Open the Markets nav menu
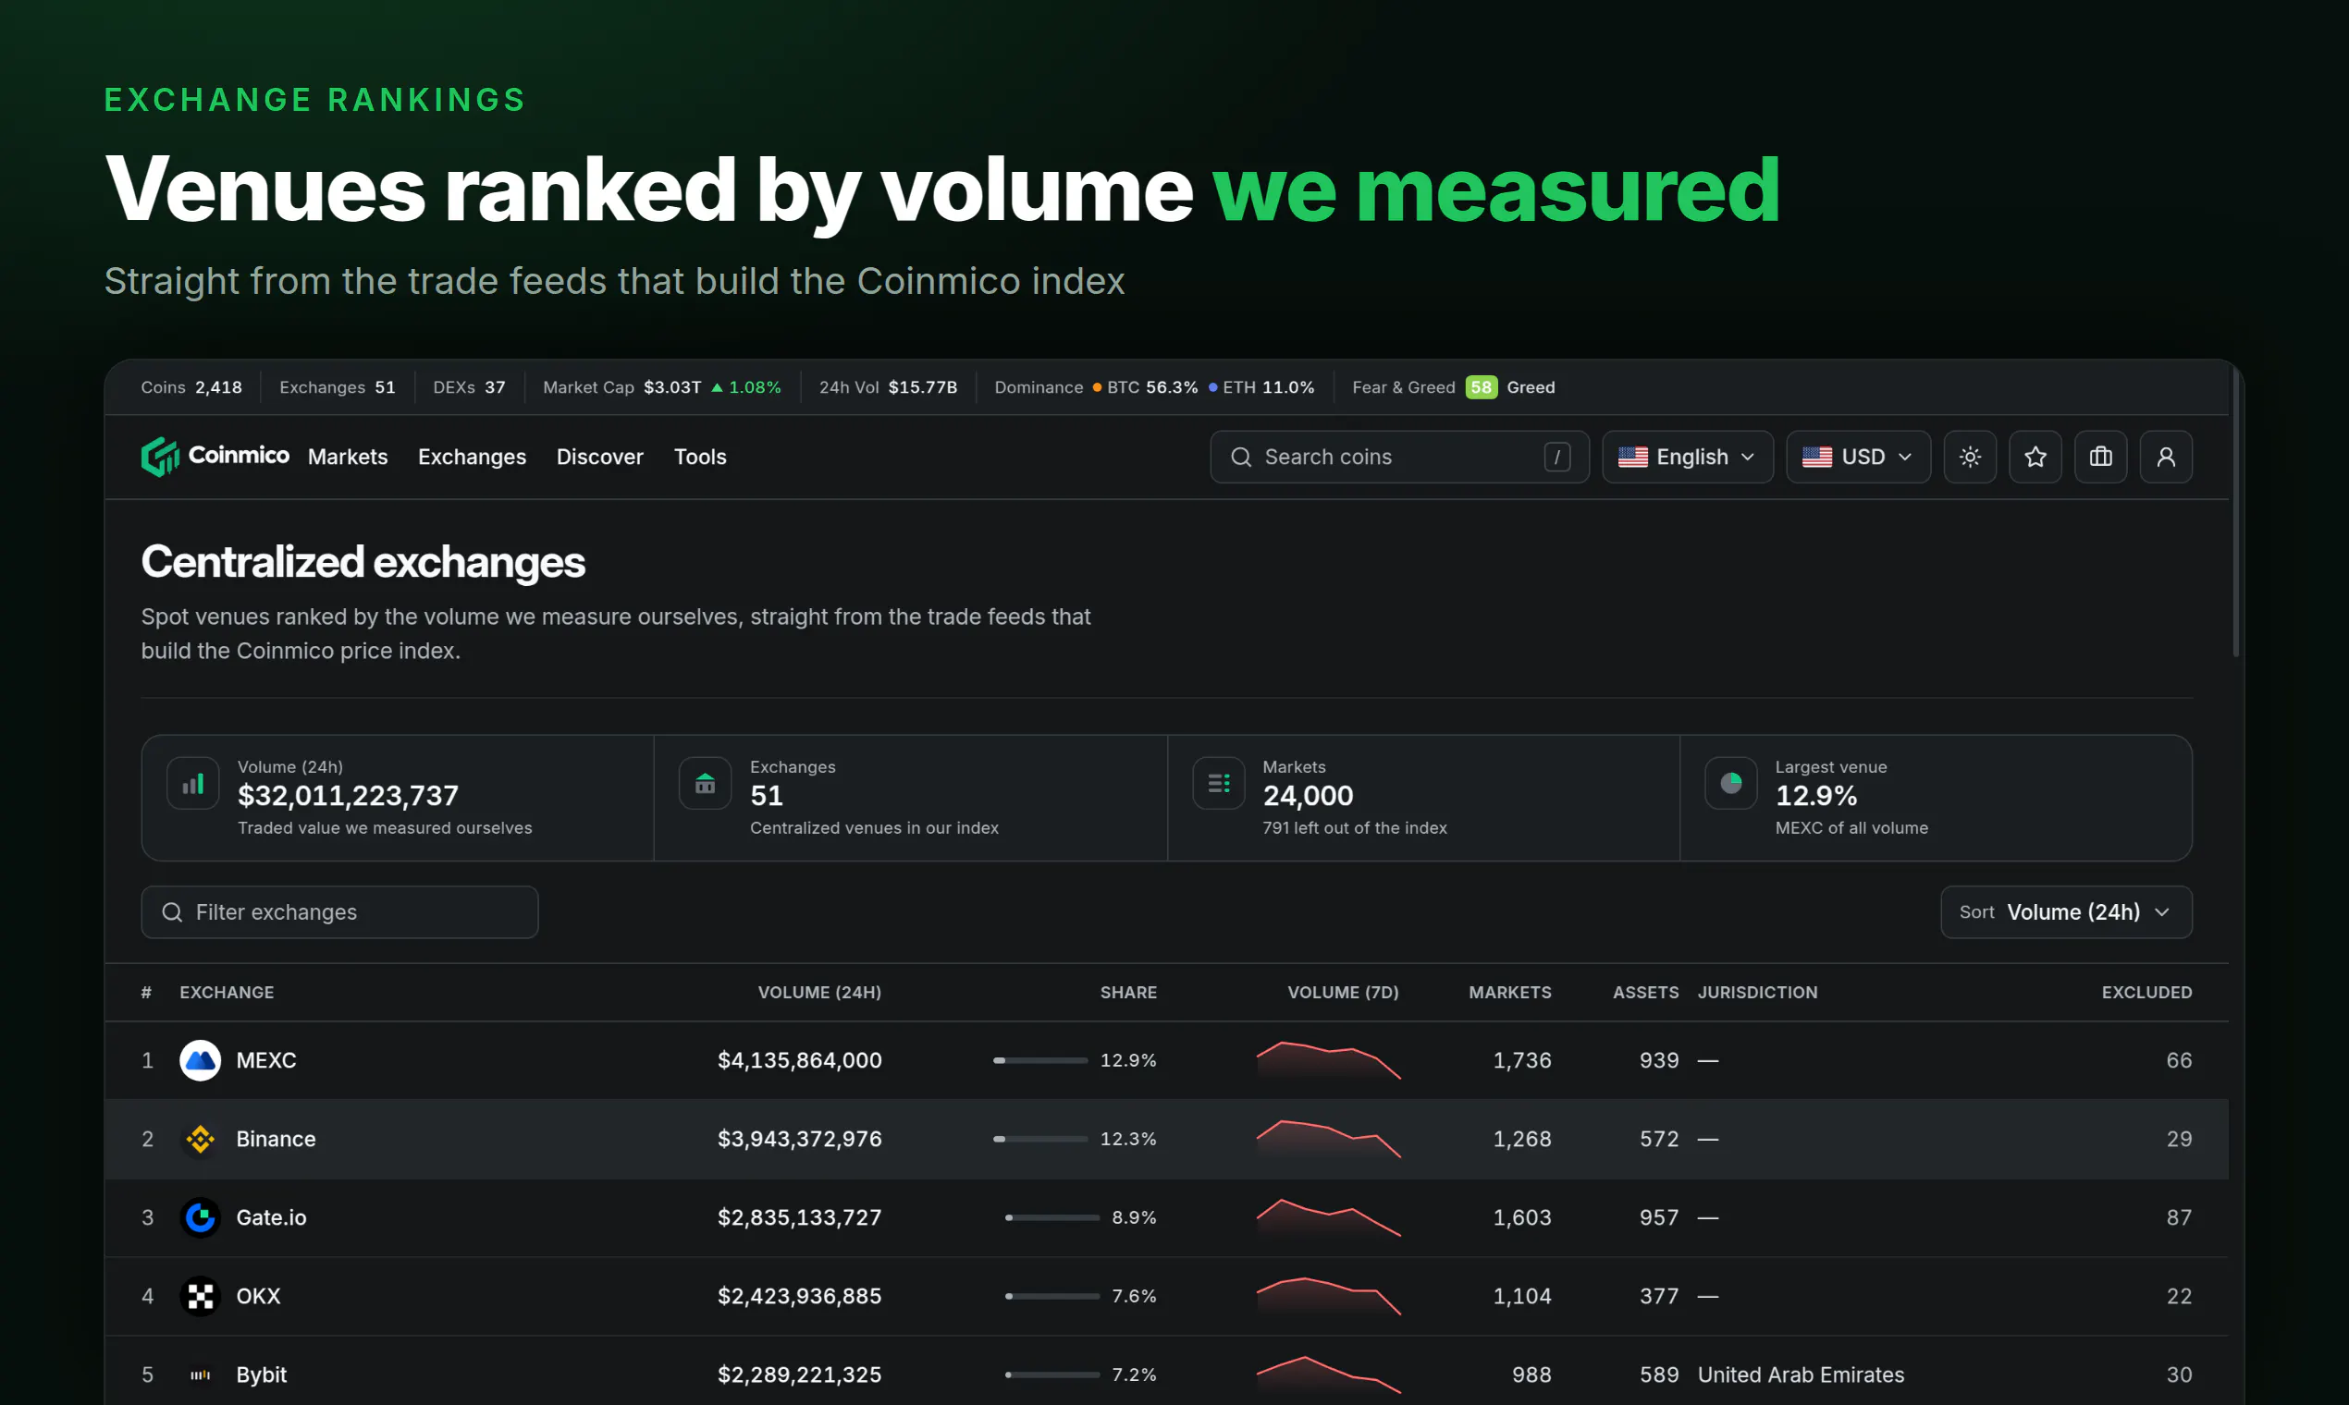 pos(348,458)
